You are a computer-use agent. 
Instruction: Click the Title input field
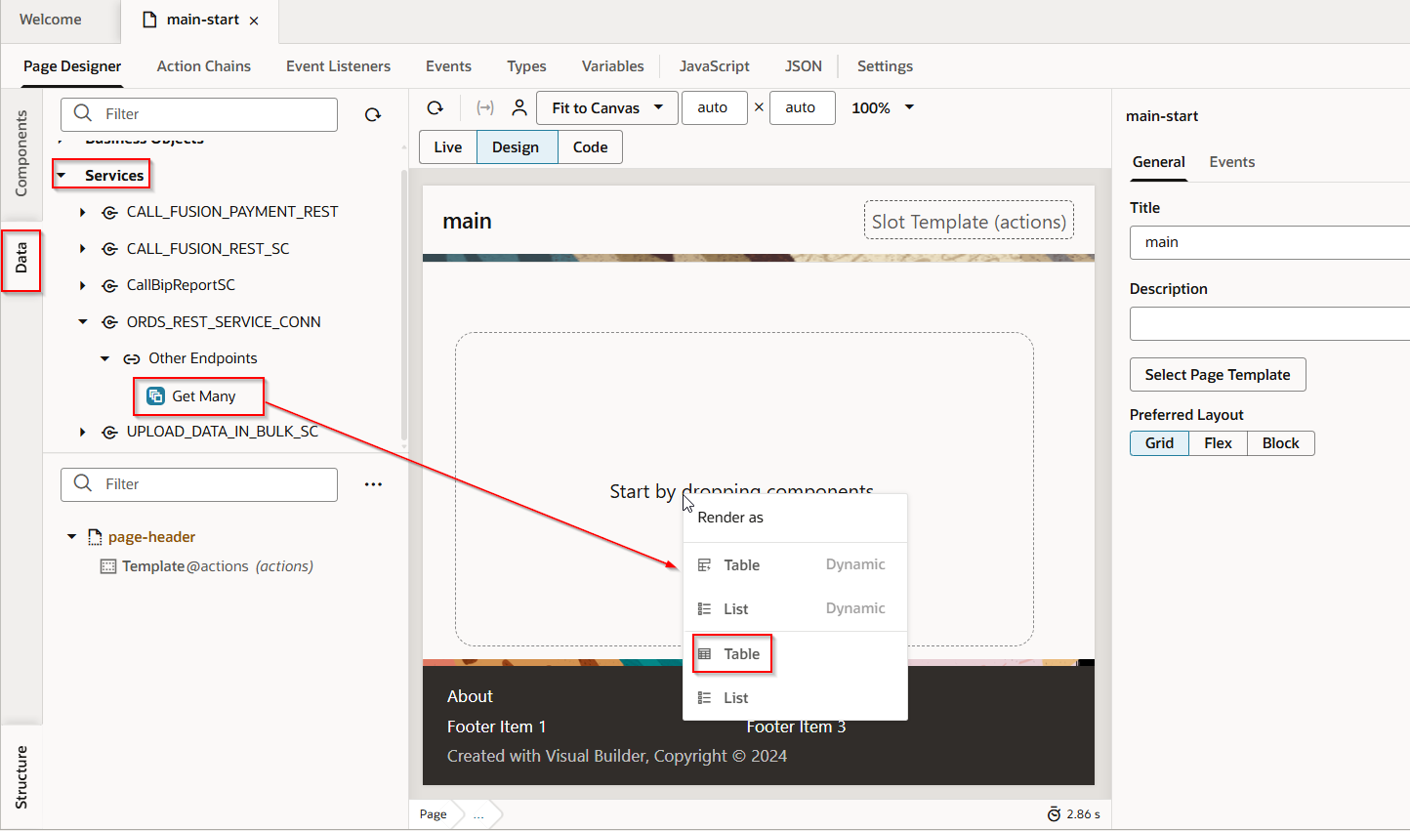pyautogui.click(x=1269, y=242)
